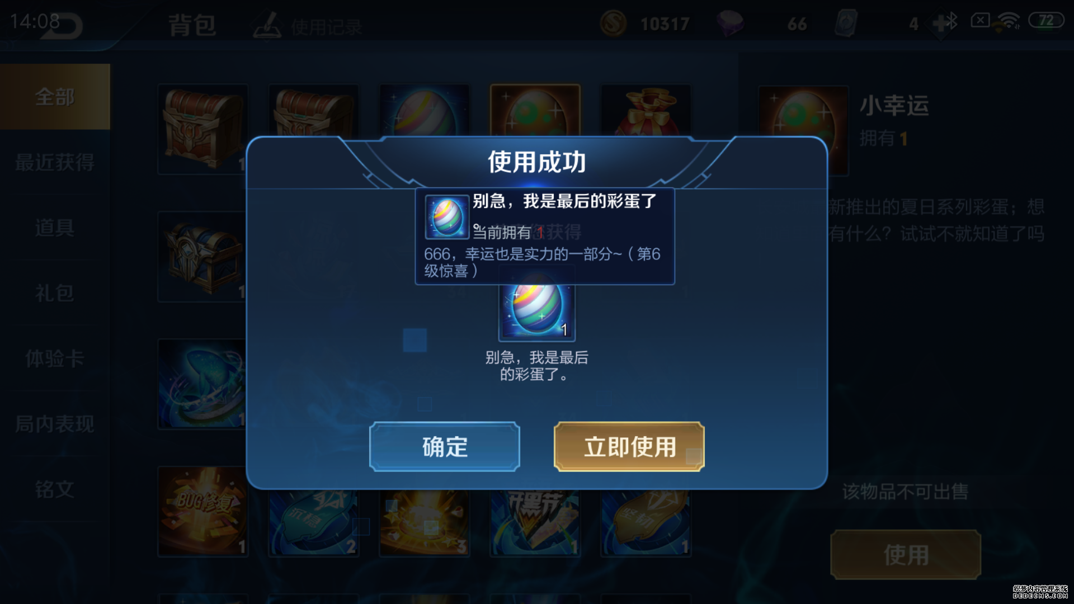Viewport: 1074px width, 604px height.
Task: Open 使用记录 usage history
Action: point(308,26)
